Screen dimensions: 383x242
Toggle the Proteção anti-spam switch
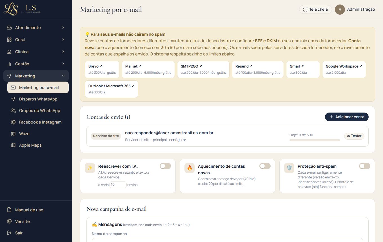365,166
